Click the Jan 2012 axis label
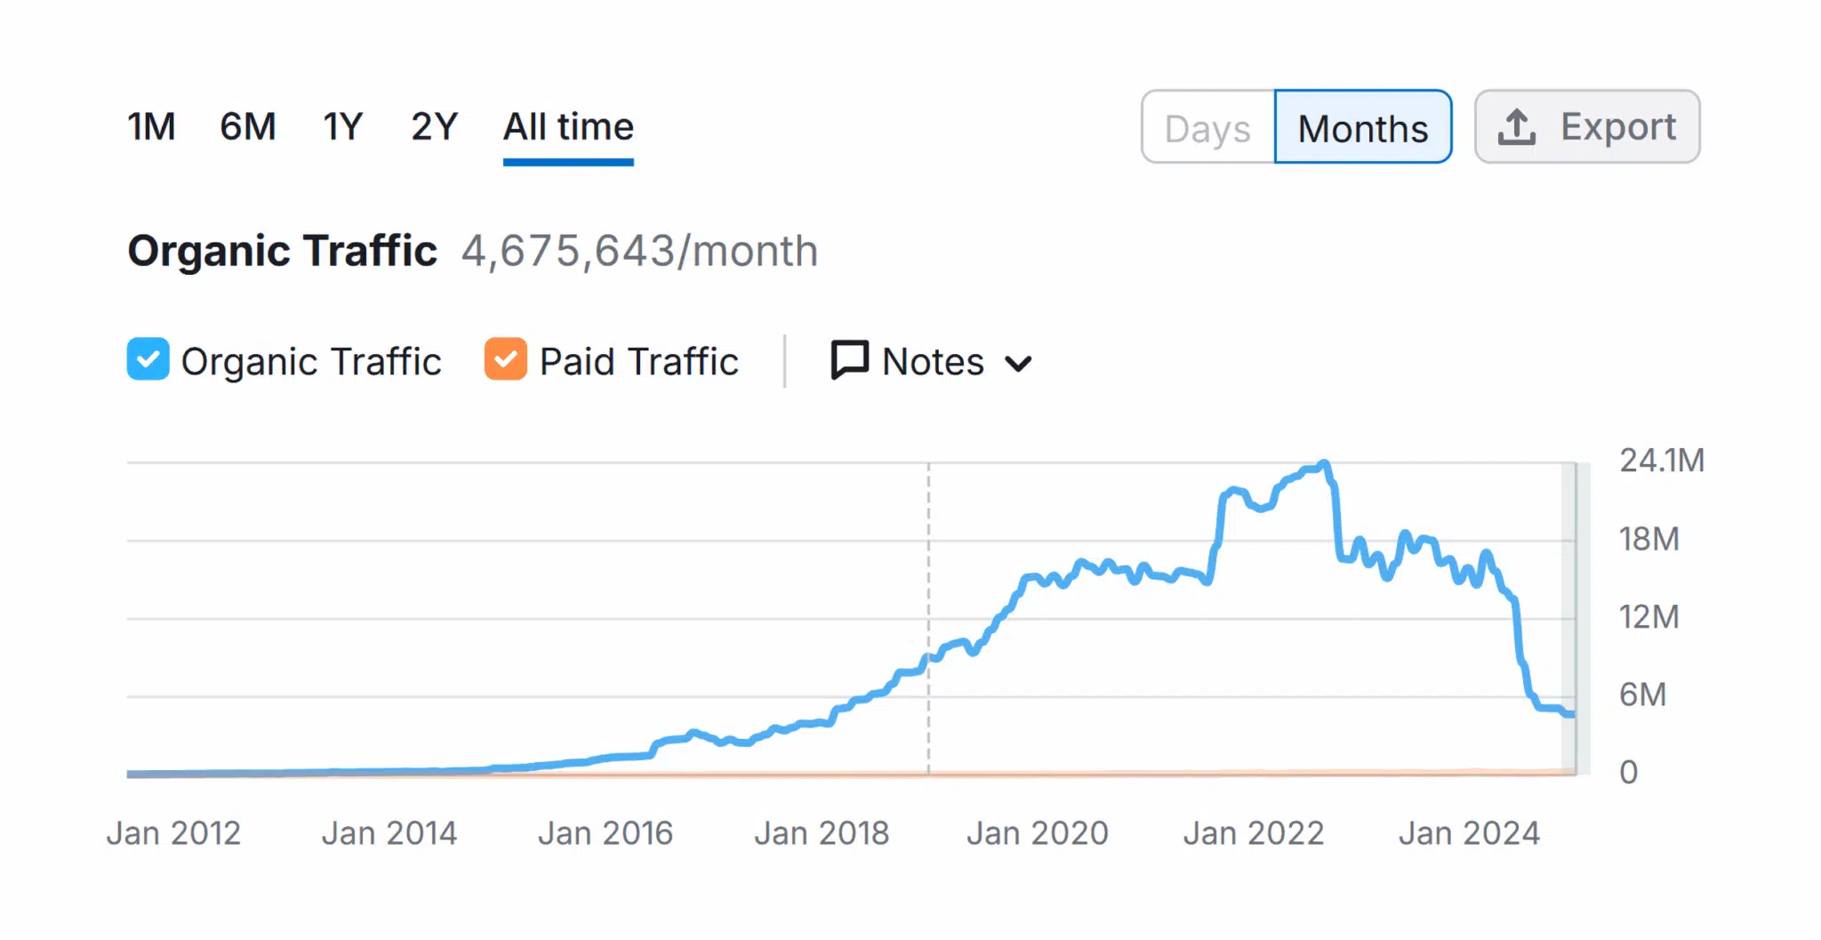Viewport: 1821px width, 940px height. coord(173,833)
